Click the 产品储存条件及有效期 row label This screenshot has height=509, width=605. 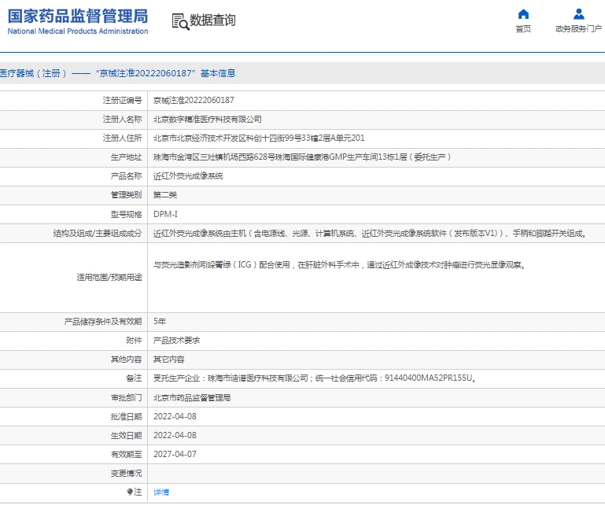tap(102, 322)
